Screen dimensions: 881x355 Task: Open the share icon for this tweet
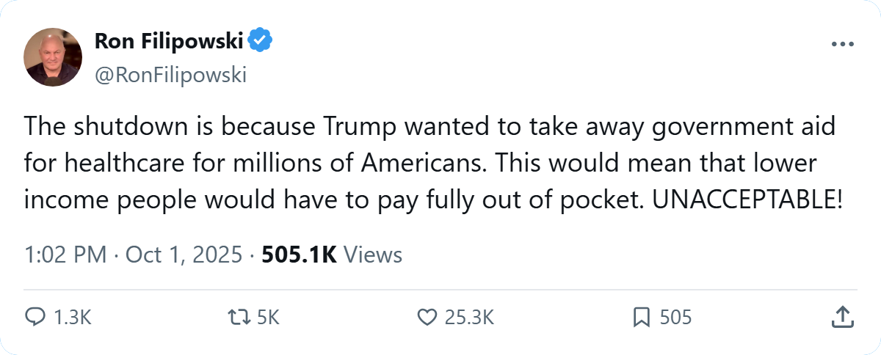(x=841, y=317)
